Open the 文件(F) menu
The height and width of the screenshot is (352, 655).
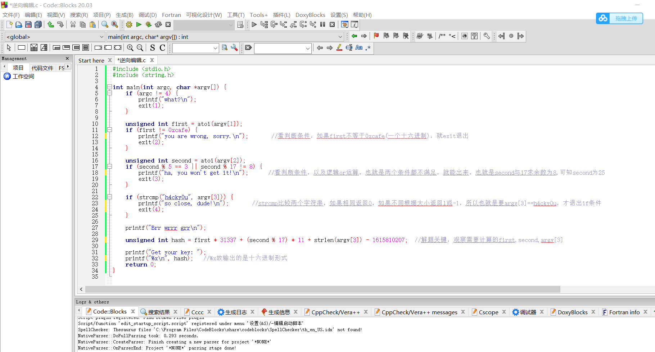point(11,15)
